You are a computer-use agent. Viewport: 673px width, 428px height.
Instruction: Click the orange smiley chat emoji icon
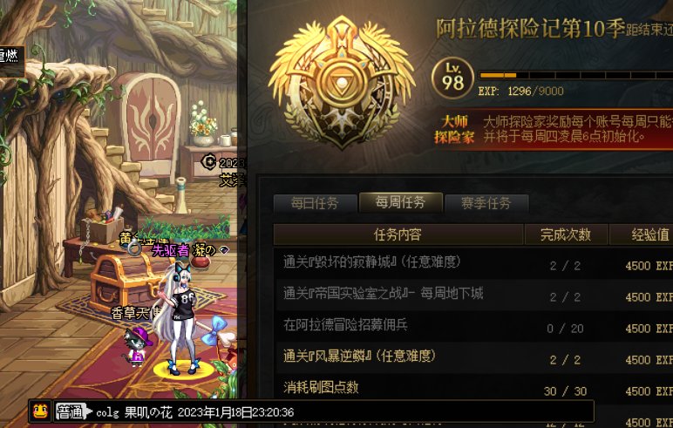[x=41, y=411]
